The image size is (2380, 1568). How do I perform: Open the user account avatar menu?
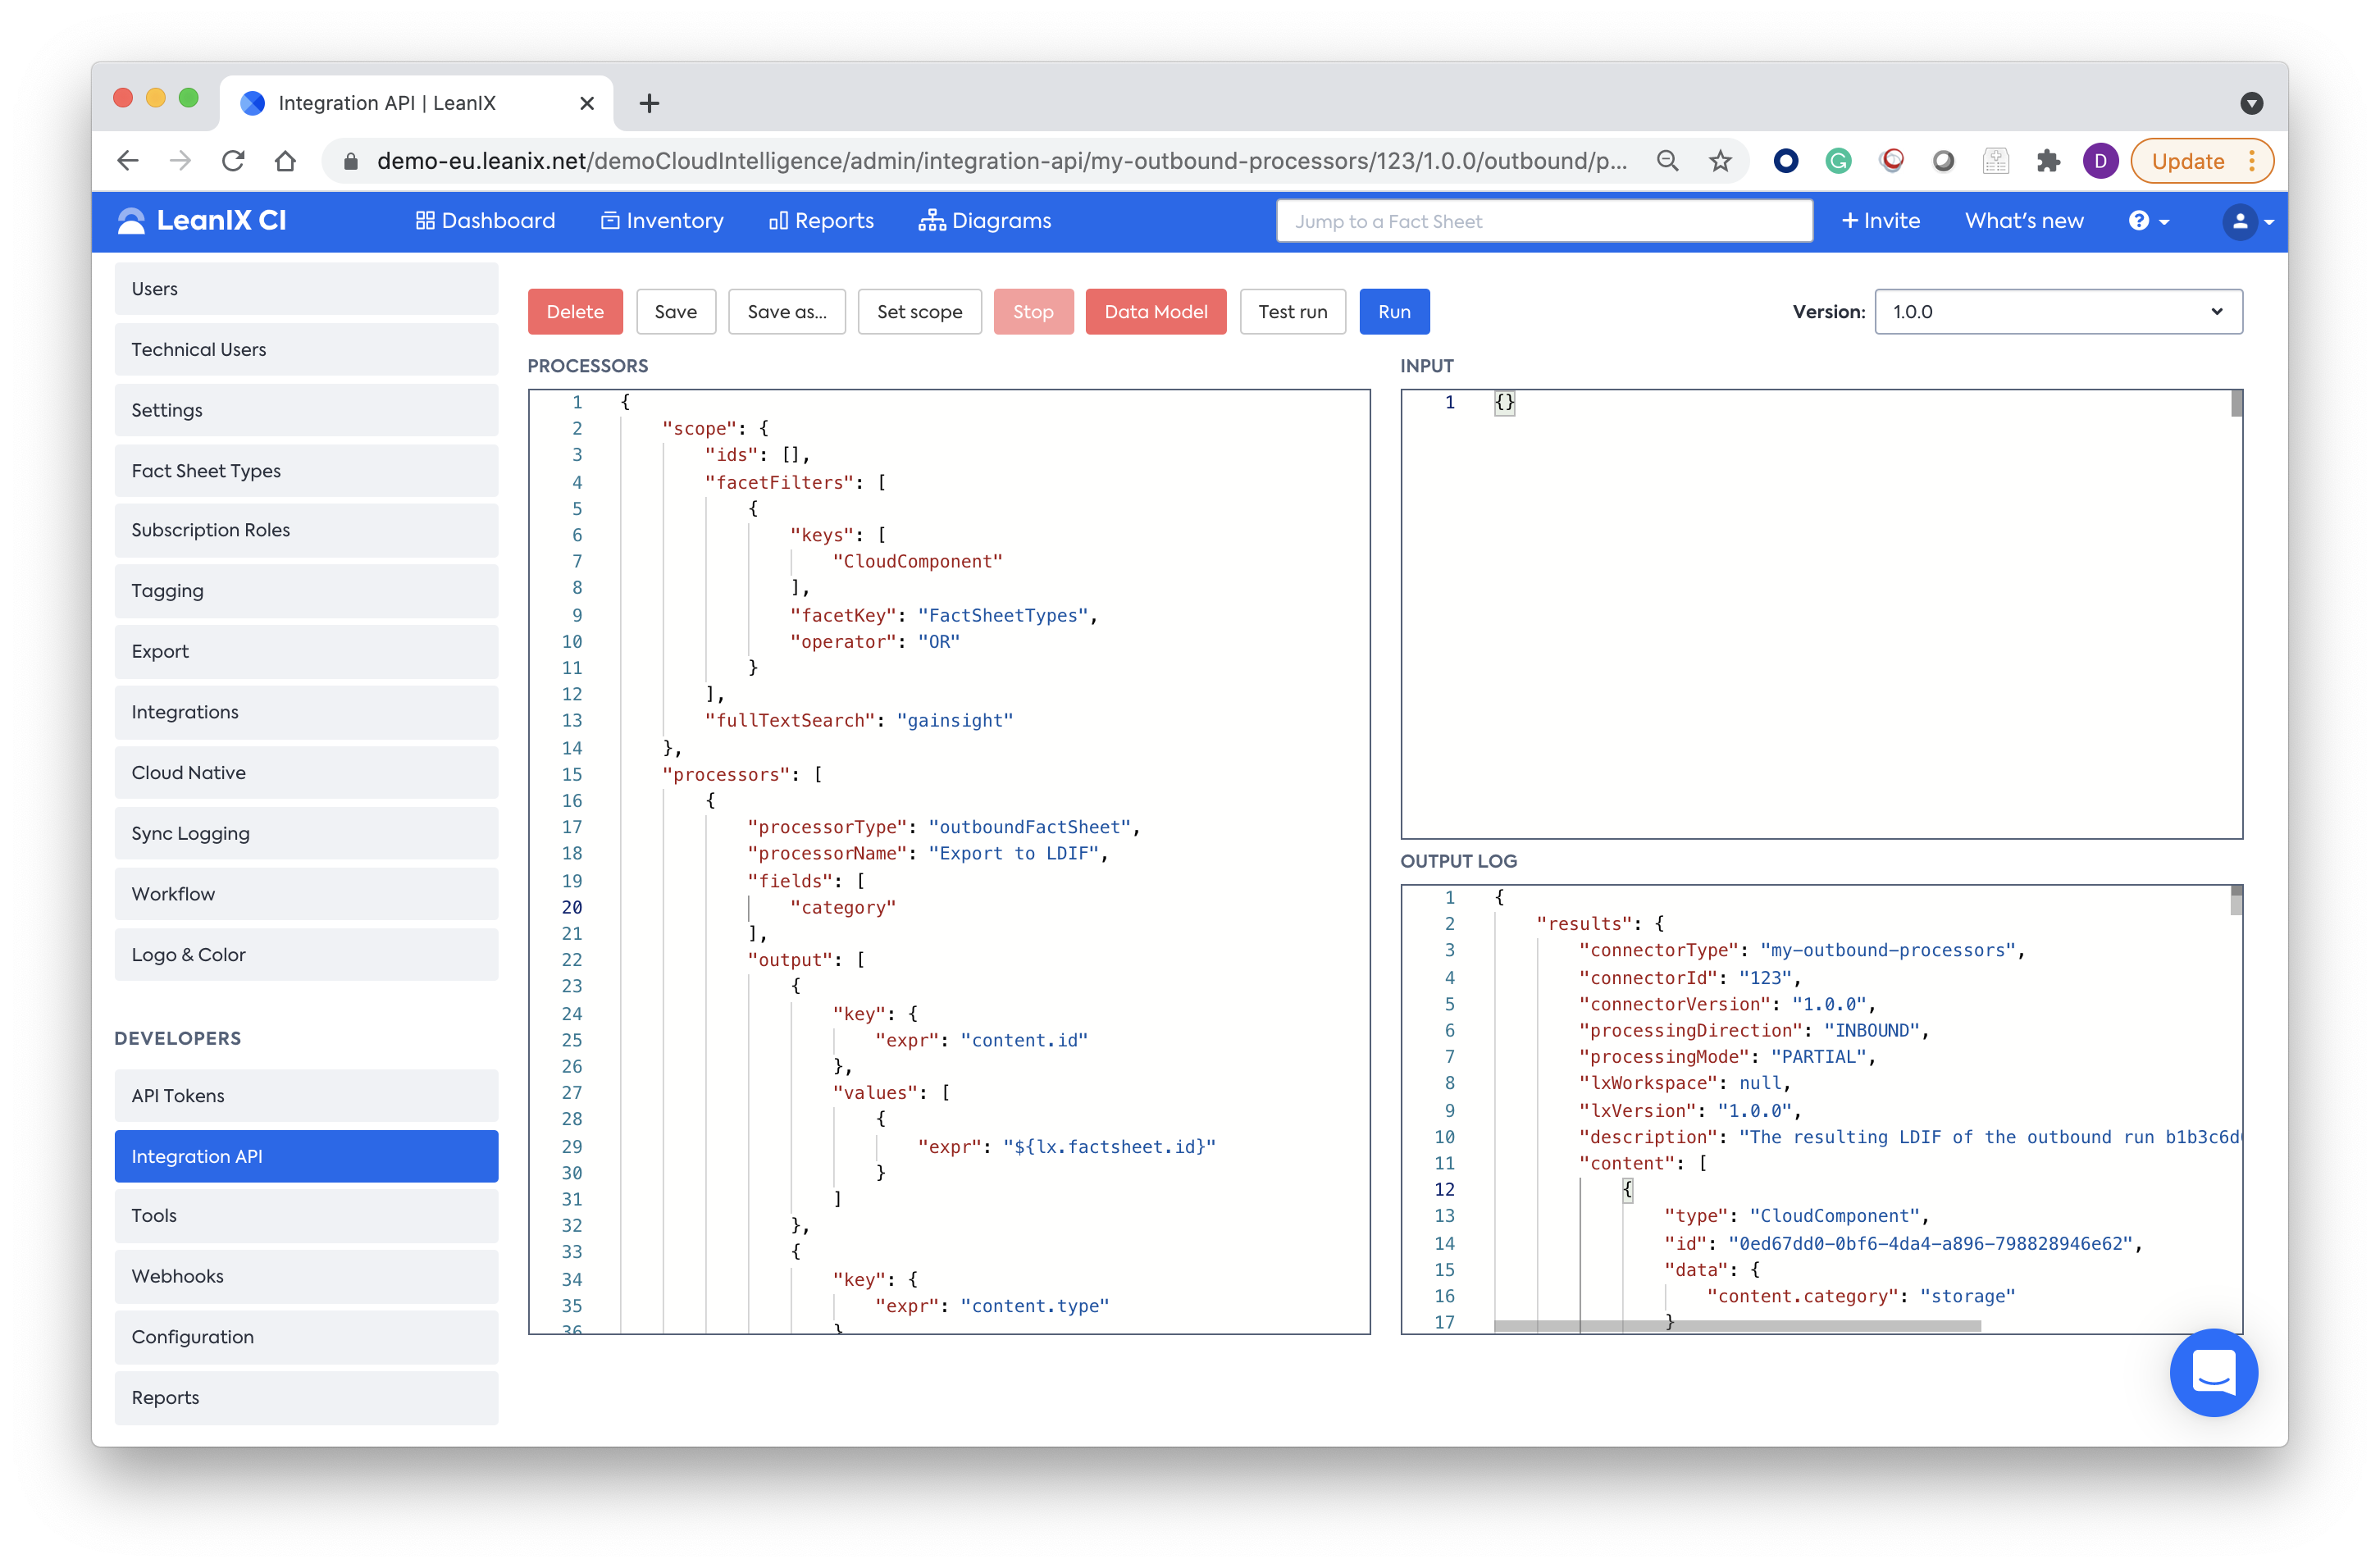pos(2247,221)
